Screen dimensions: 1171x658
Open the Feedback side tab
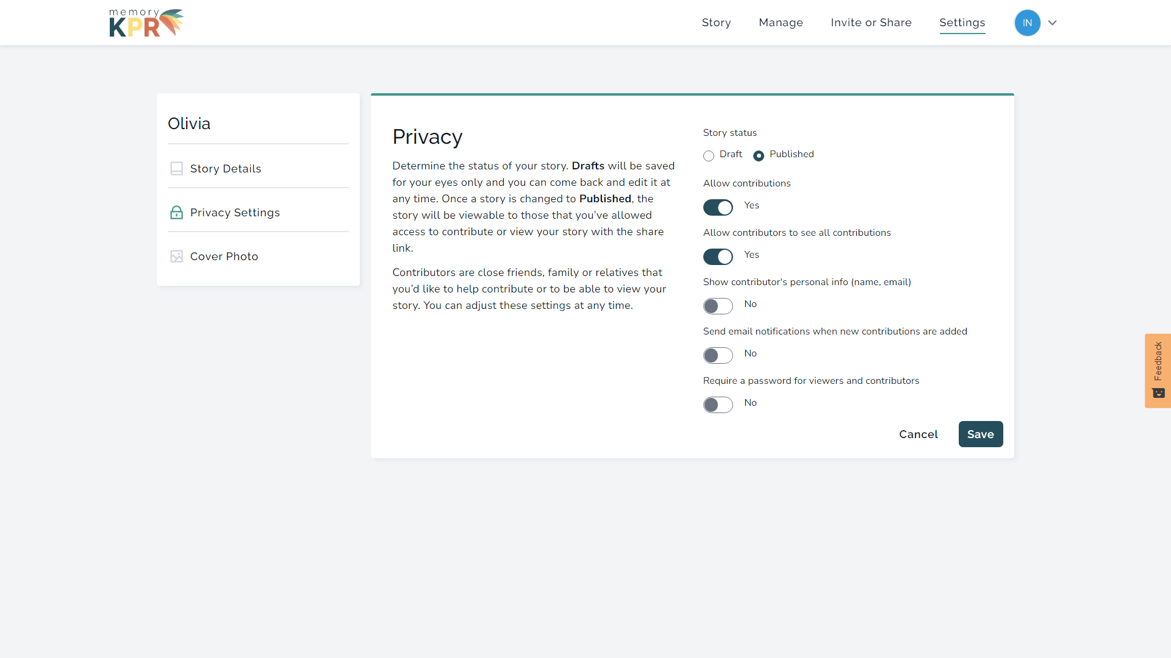coord(1158,370)
